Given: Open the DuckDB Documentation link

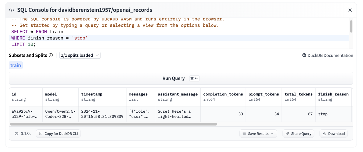Looking at the screenshot, I should [327, 55].
